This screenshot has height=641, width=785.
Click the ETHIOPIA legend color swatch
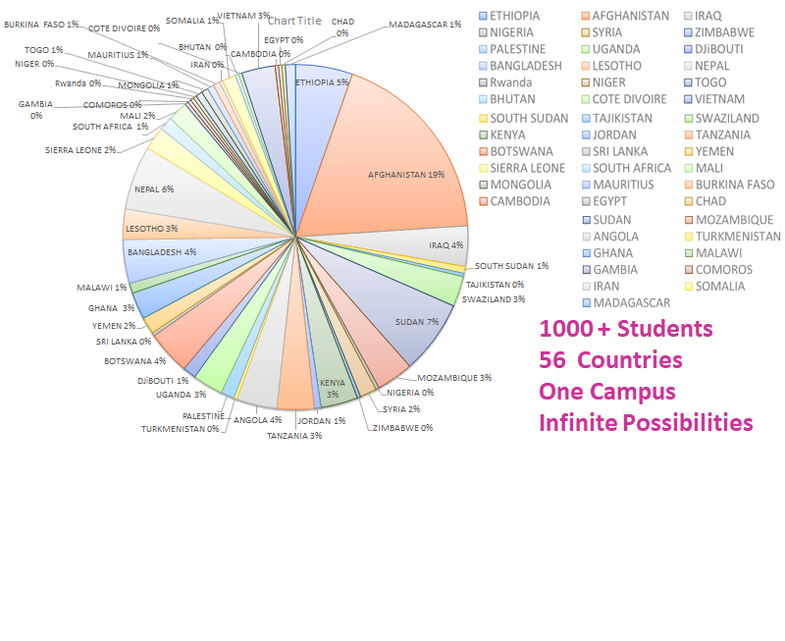click(483, 16)
